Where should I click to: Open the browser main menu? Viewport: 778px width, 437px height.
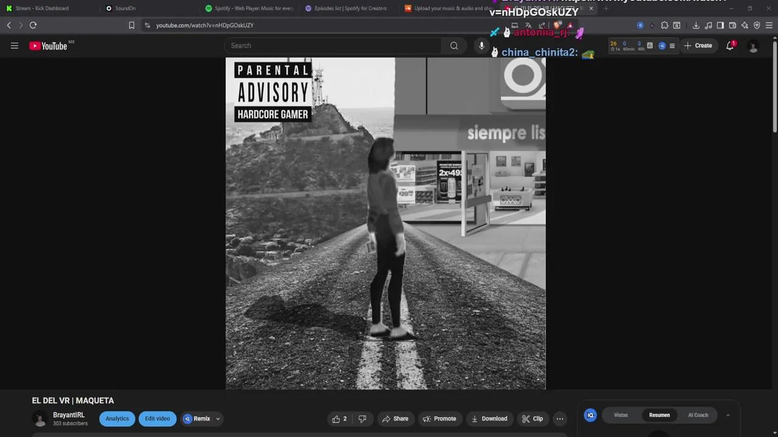pyautogui.click(x=769, y=25)
